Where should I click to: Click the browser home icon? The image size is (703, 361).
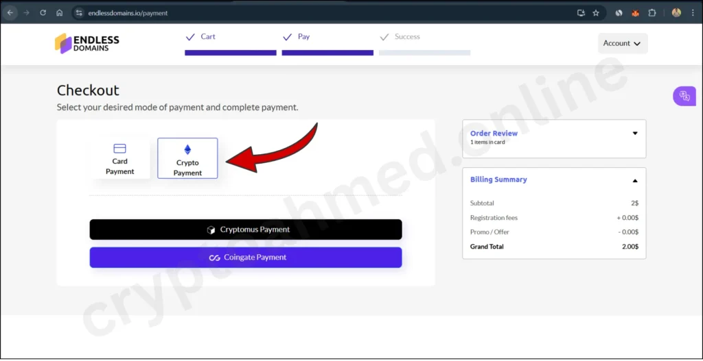point(60,12)
